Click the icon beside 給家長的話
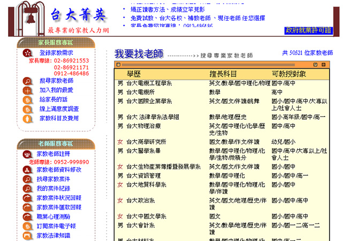Screen dimensions: 348x241 pos(27,100)
